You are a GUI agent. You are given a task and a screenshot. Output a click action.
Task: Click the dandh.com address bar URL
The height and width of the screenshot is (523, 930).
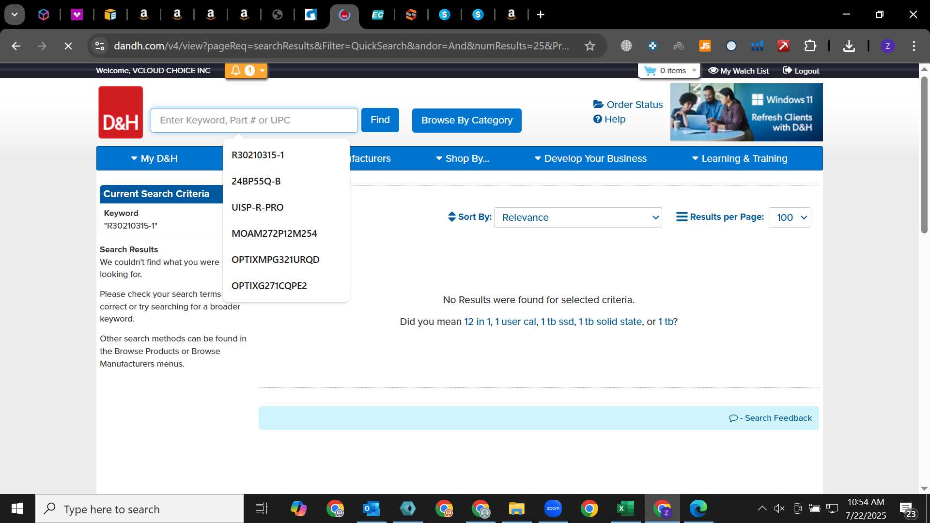coord(341,46)
